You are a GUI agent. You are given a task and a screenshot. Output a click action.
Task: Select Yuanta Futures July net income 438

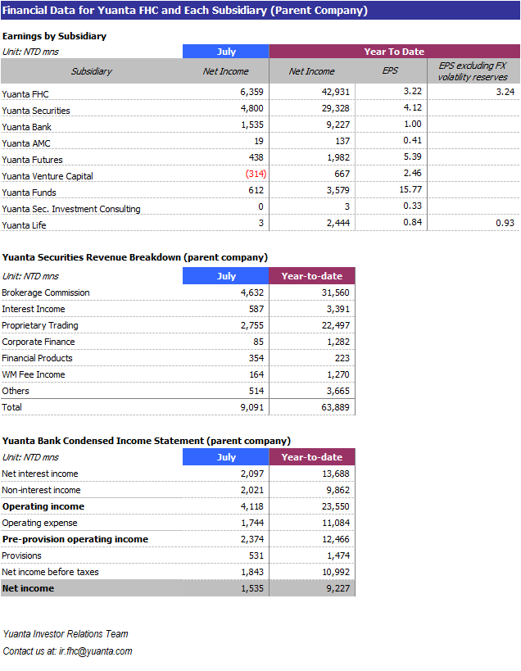pyautogui.click(x=256, y=157)
